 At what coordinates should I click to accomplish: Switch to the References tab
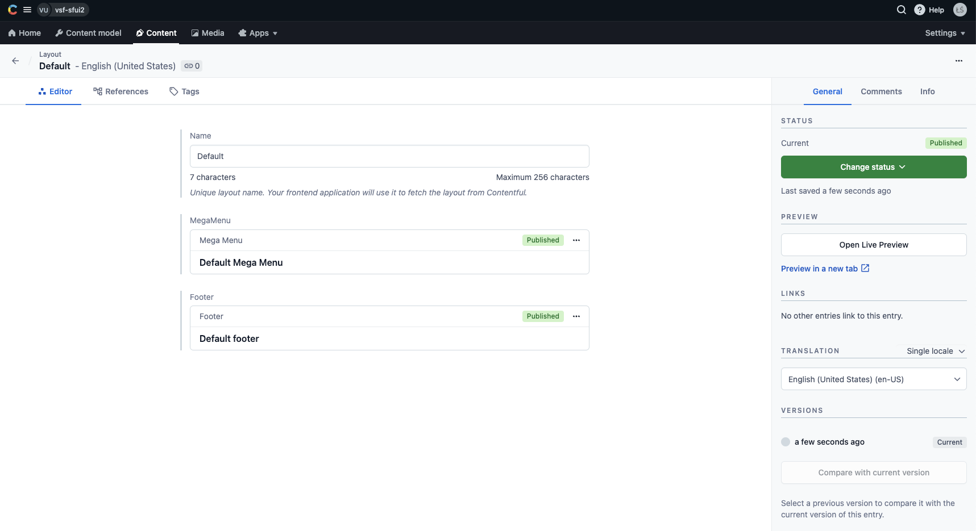point(121,91)
